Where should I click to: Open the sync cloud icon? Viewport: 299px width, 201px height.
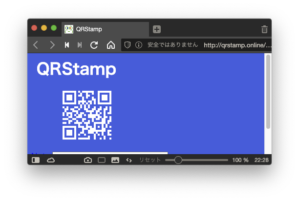51,160
